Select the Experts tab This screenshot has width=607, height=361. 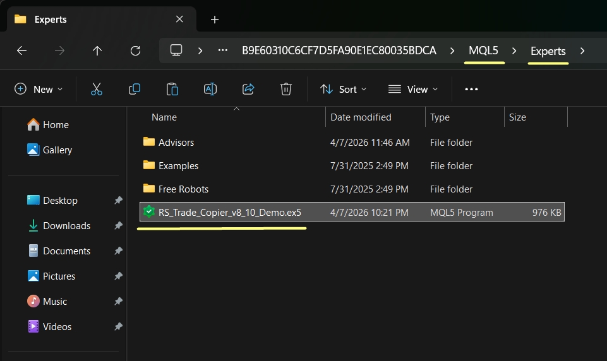(102, 19)
